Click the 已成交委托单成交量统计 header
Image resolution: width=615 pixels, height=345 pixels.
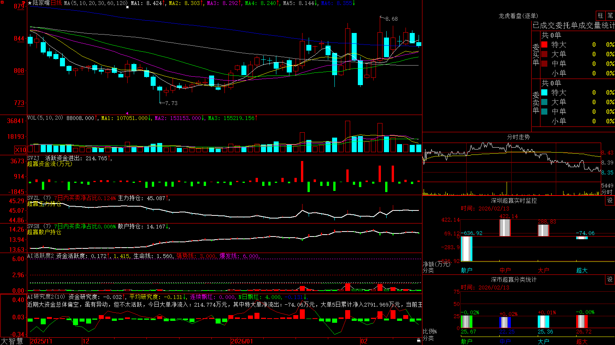[x=573, y=25]
